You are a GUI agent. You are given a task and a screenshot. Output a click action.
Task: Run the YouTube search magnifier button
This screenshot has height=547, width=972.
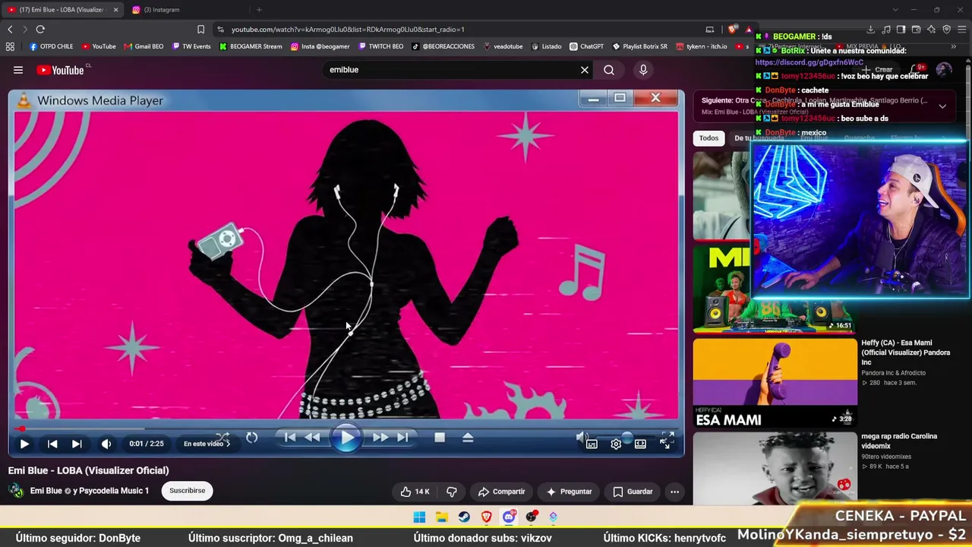[x=609, y=70]
